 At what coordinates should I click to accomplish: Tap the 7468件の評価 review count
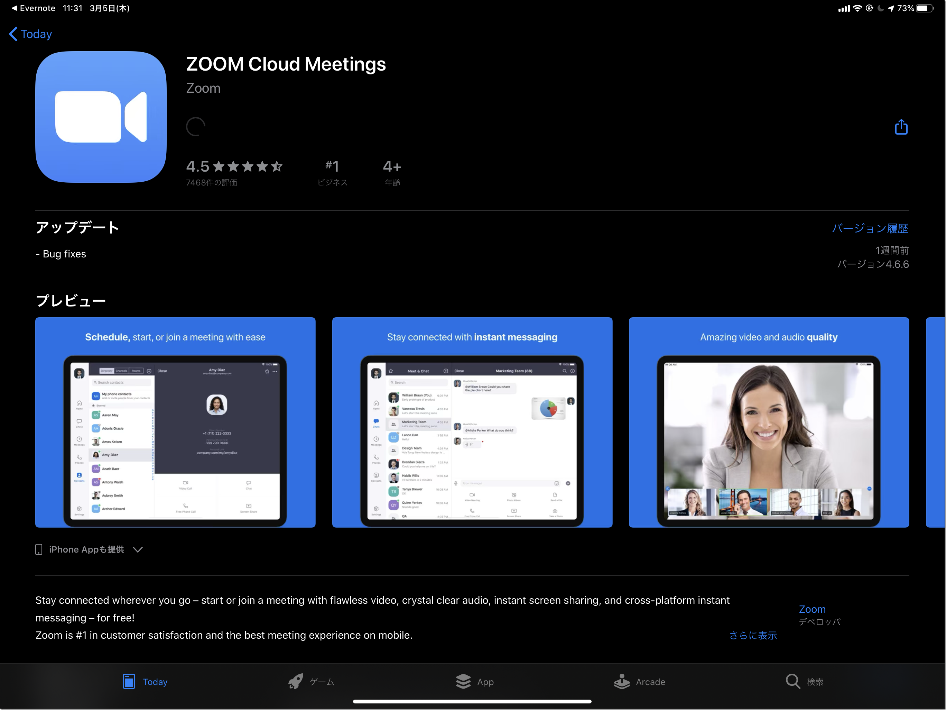[x=211, y=183]
